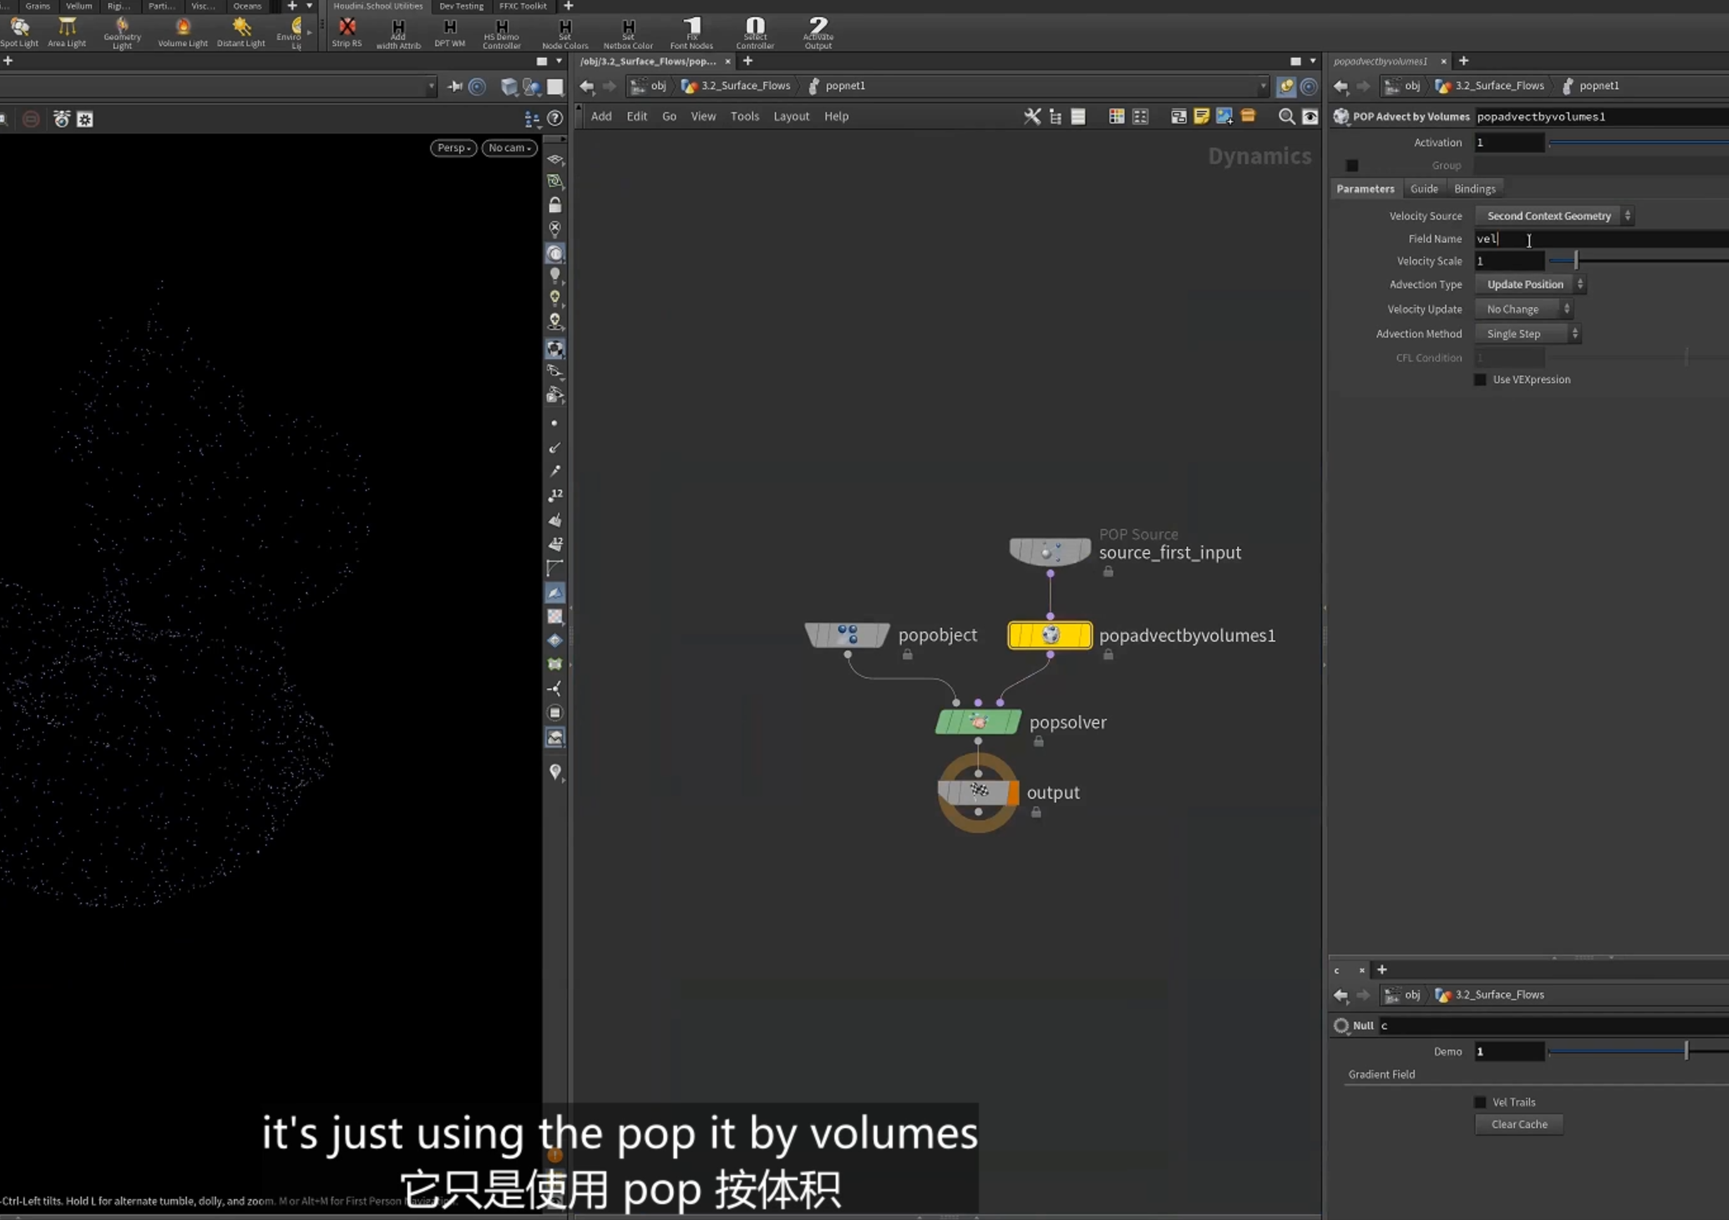The image size is (1729, 1220).
Task: Switch to the Guide tab
Action: 1423,188
